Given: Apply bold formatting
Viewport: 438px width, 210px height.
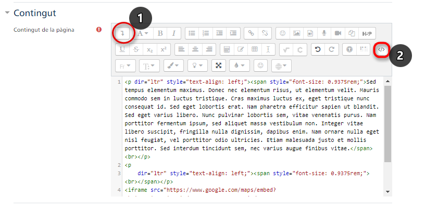Looking at the screenshot, I should pos(160,33).
